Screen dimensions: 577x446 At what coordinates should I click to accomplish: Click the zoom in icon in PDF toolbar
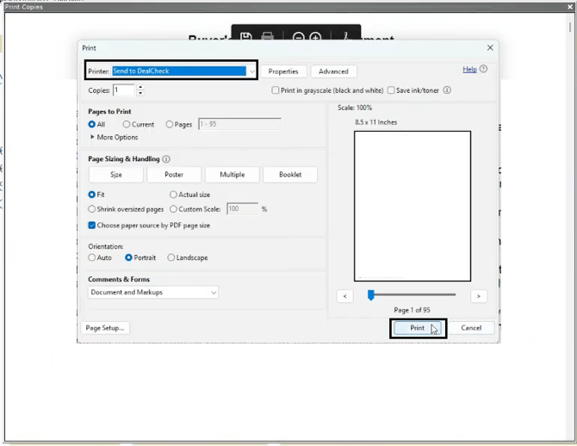click(x=315, y=37)
